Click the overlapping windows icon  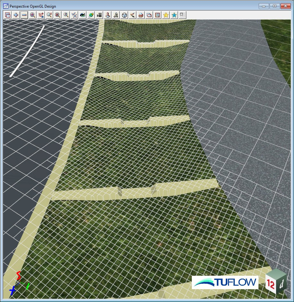(149, 15)
